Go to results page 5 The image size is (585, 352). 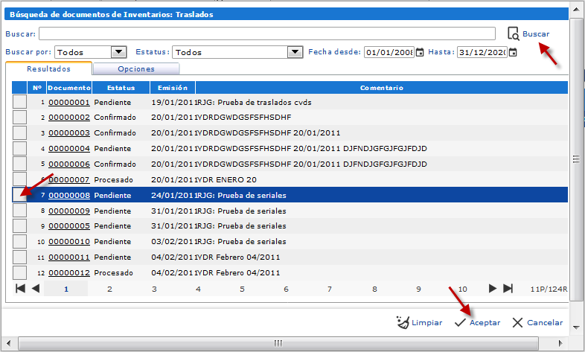point(242,289)
